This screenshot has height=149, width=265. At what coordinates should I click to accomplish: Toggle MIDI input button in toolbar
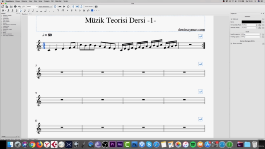point(55,7)
